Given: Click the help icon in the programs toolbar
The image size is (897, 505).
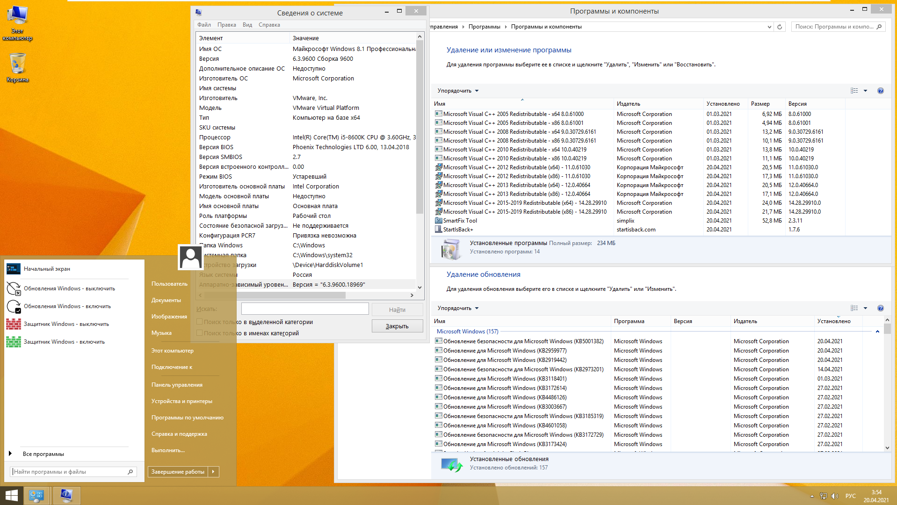Looking at the screenshot, I should coord(880,91).
